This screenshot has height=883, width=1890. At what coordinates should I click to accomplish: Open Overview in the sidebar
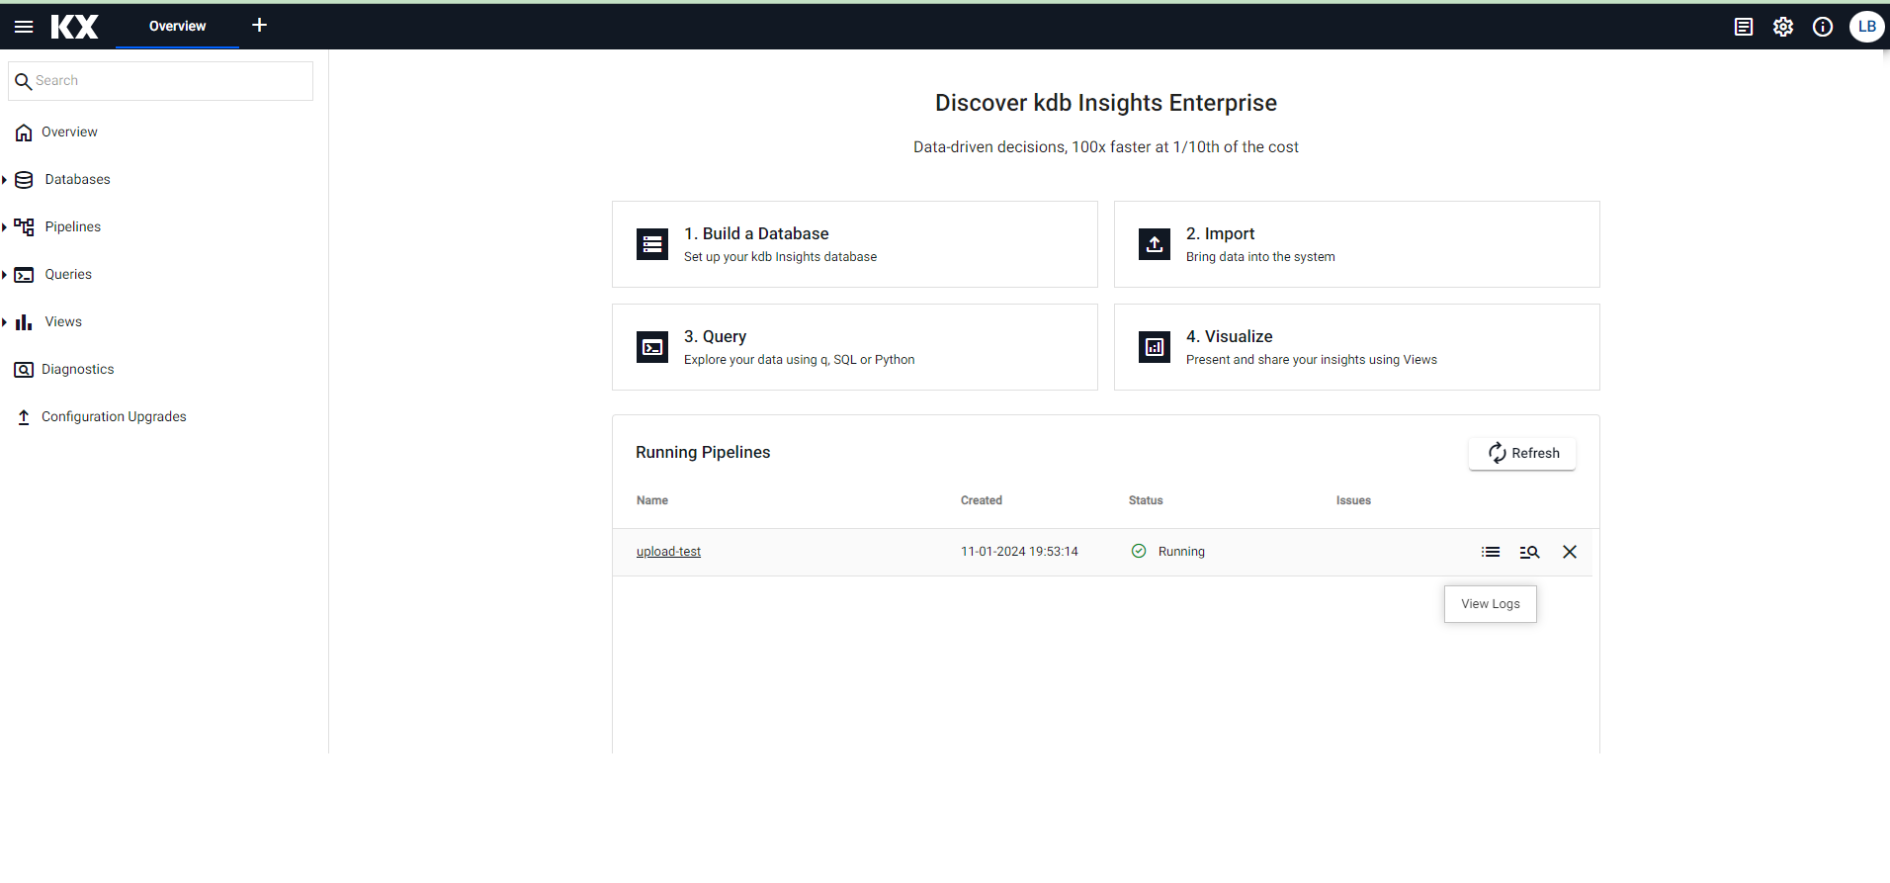click(x=69, y=132)
